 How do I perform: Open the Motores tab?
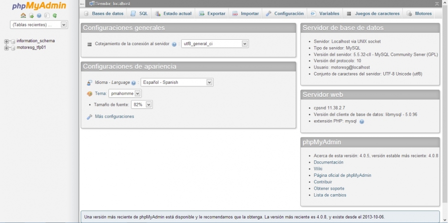[419, 13]
